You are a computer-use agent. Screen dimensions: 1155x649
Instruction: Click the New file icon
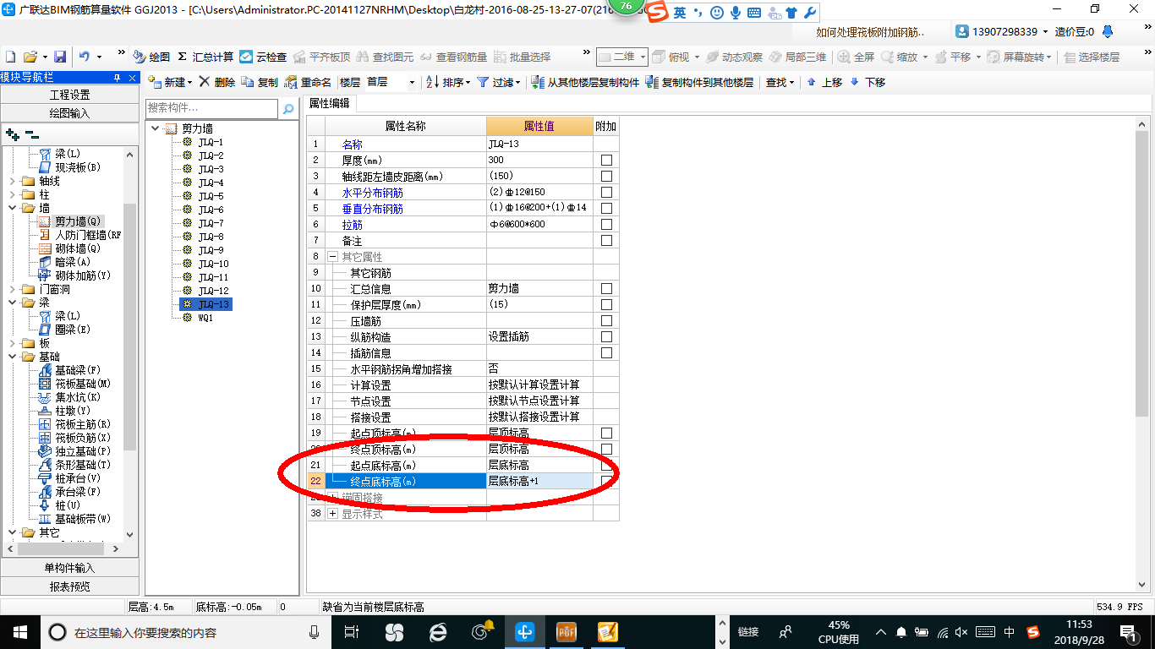[x=10, y=57]
